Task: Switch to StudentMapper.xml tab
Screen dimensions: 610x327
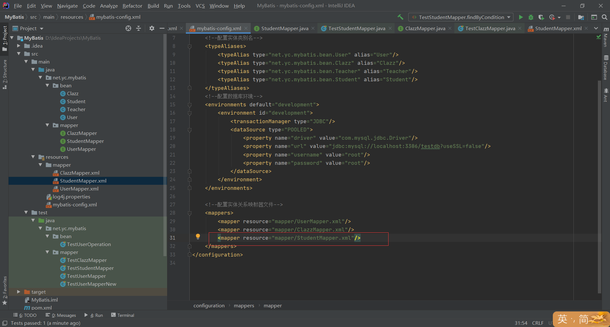Action: coord(558,28)
